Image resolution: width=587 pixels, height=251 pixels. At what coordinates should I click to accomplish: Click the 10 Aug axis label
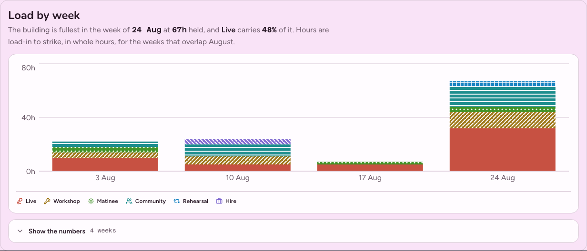click(238, 178)
